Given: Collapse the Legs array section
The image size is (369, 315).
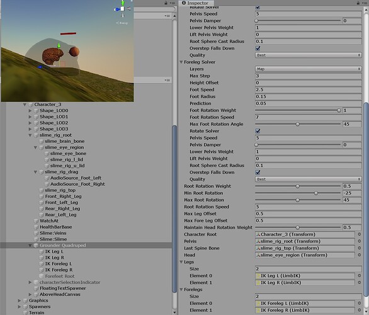Looking at the screenshot, I should (181, 262).
